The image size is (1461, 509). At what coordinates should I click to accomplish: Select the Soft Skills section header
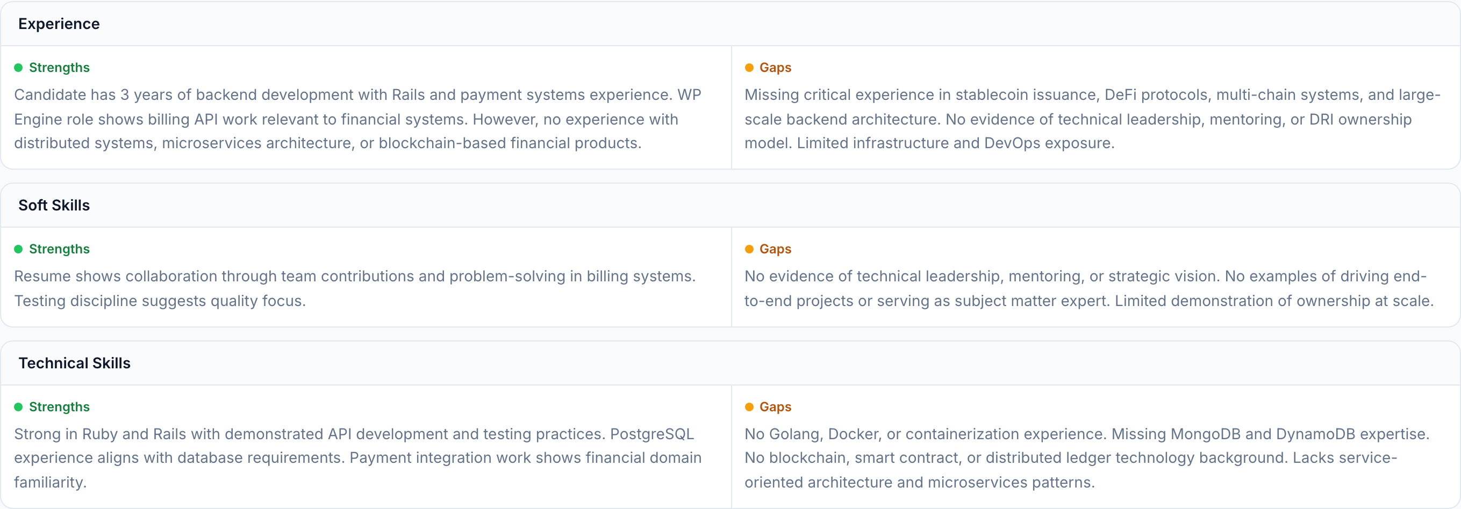tap(54, 205)
